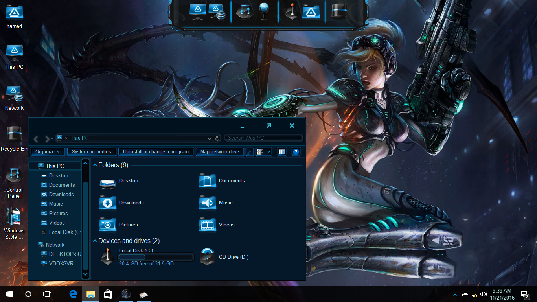The image size is (537, 302).
Task: Collapse the Devices and drives group
Action: click(95, 241)
